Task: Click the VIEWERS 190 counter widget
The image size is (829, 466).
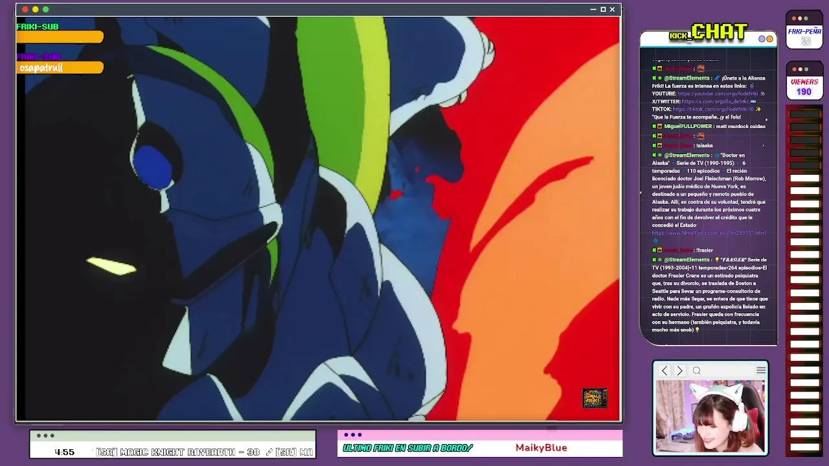Action: pos(804,81)
